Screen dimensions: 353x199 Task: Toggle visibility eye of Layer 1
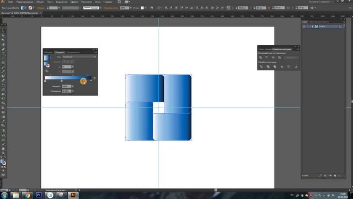tap(304, 27)
